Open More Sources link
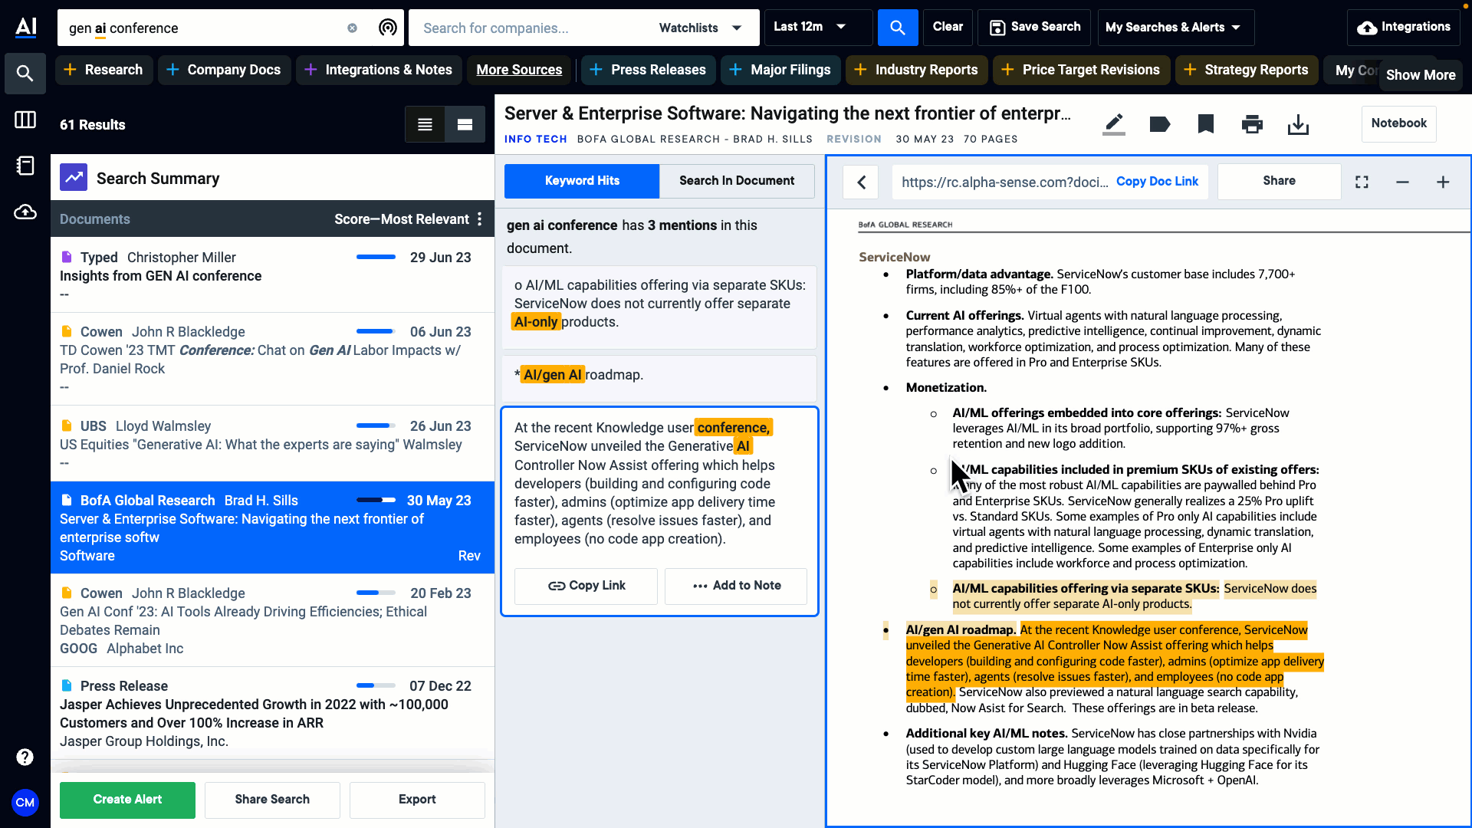This screenshot has width=1472, height=828. (x=519, y=70)
